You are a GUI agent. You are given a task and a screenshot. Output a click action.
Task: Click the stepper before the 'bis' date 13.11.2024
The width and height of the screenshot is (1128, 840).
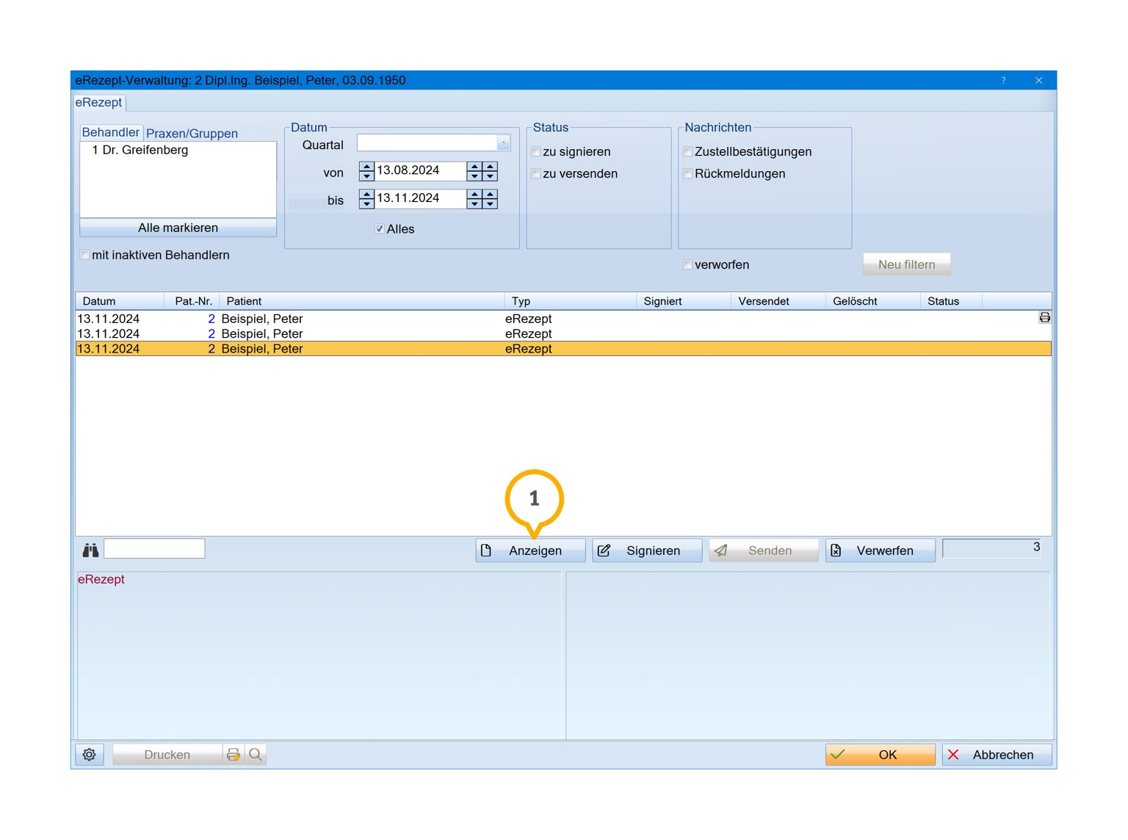366,199
